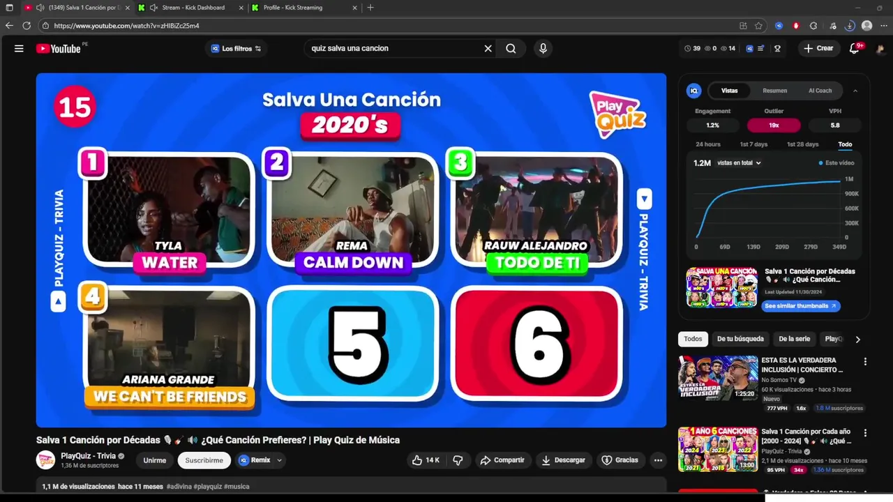The image size is (893, 502).
Task: Open a new browser tab
Action: click(370, 8)
